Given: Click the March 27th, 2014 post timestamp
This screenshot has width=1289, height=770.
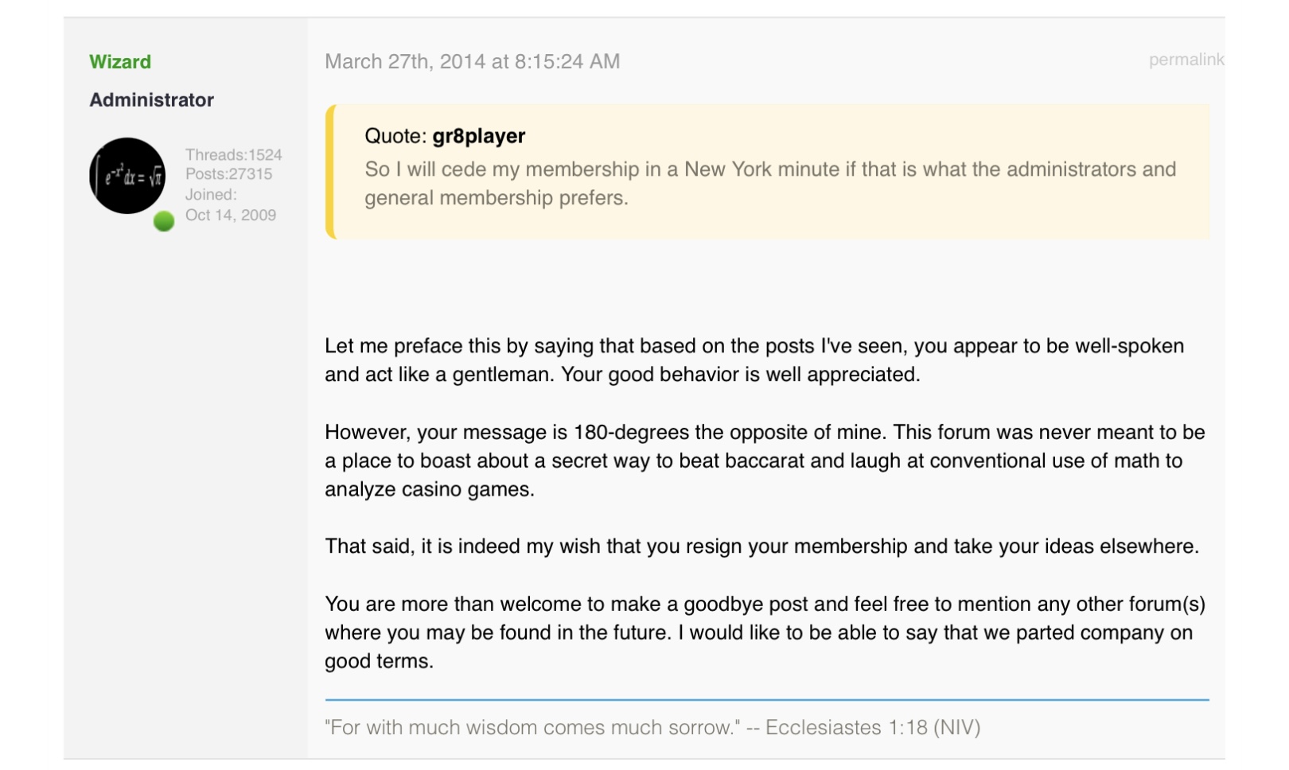Looking at the screenshot, I should point(472,61).
